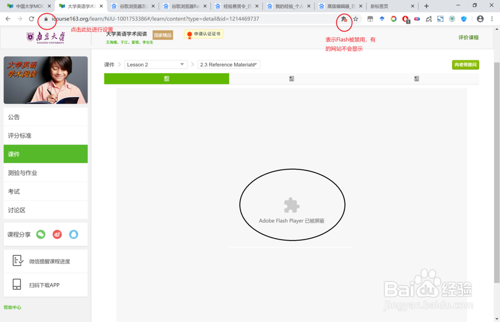Open the Lesson 2 dropdown
Viewport: 500px width, 322px height.
(155, 65)
